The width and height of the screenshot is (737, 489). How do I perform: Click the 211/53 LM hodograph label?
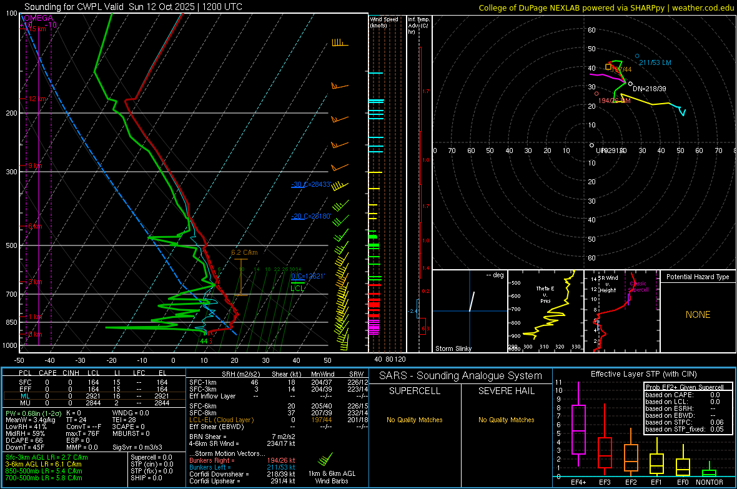click(x=655, y=62)
